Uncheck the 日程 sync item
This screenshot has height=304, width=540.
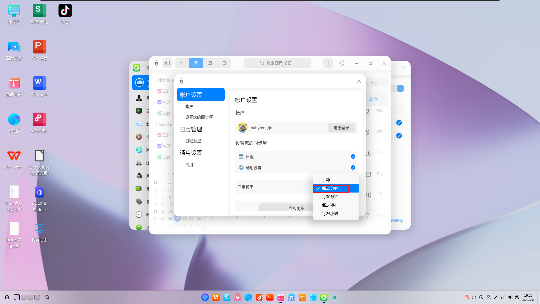point(353,157)
